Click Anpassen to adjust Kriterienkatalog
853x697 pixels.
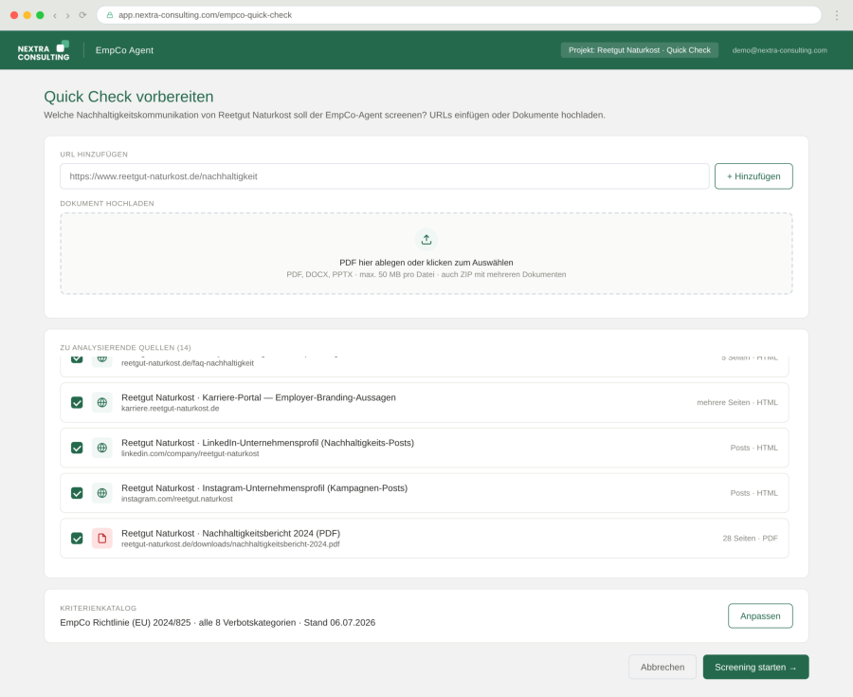tap(760, 616)
